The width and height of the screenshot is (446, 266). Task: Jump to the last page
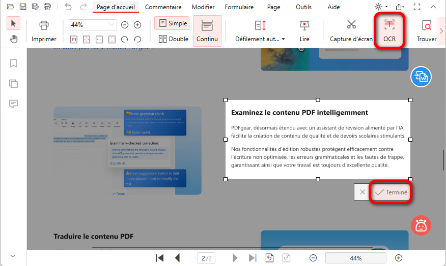tap(253, 258)
